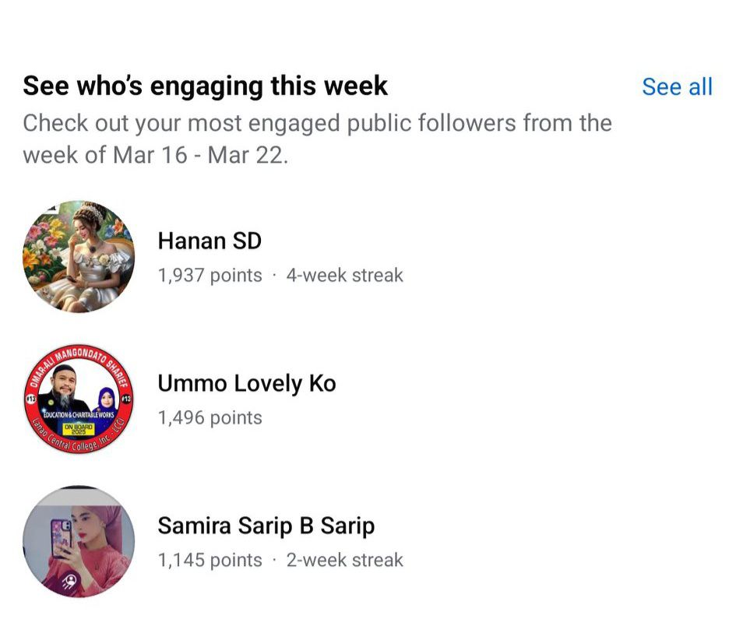
Task: Click the ON BOARD 2025 label in the avatar
Action: (x=79, y=429)
